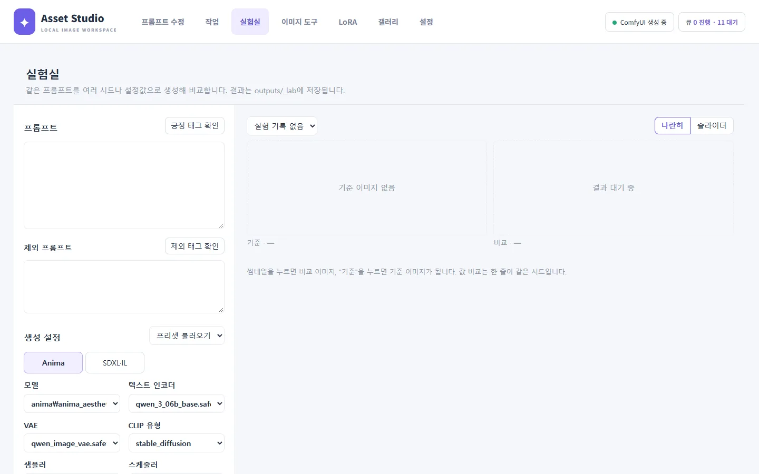The image size is (759, 474).
Task: Switch to 슬라이더 comparison view
Action: tap(712, 126)
